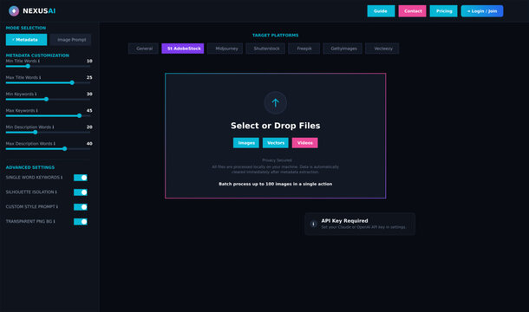Click the NEXUSAI brand name text
This screenshot has height=312, width=529.
[x=39, y=11]
